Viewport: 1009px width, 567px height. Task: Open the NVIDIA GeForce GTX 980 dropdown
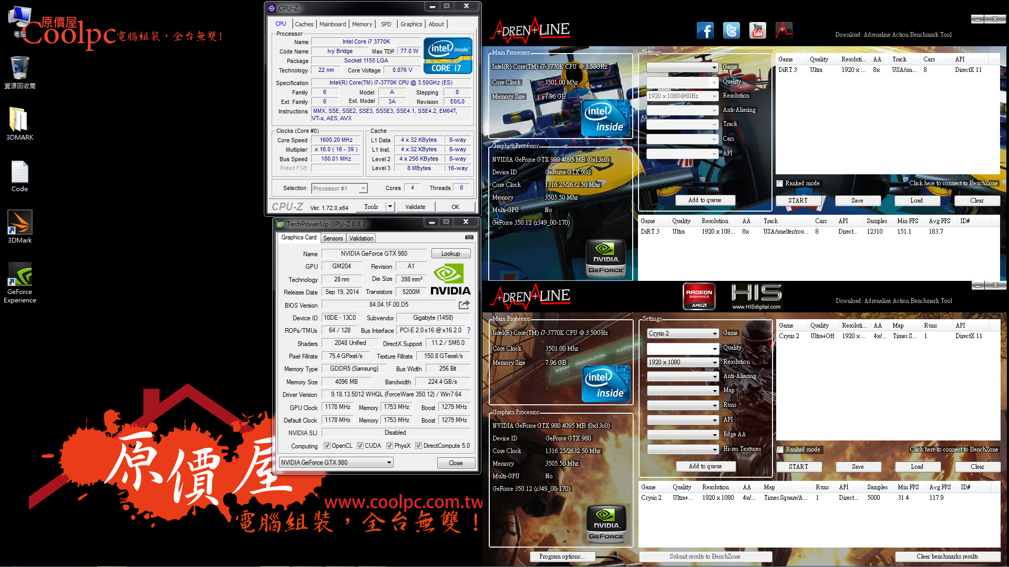336,463
